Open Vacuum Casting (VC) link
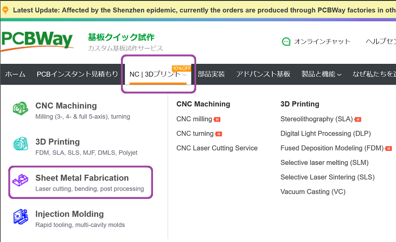The width and height of the screenshot is (396, 242). tap(313, 192)
